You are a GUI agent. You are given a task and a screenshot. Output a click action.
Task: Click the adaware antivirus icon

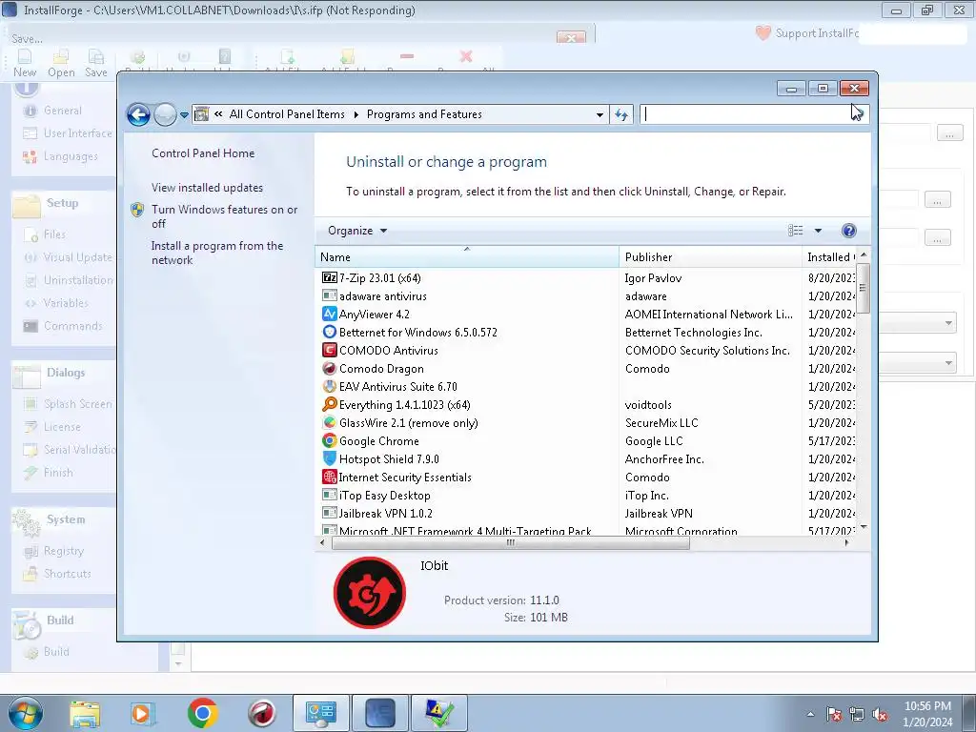click(x=329, y=295)
